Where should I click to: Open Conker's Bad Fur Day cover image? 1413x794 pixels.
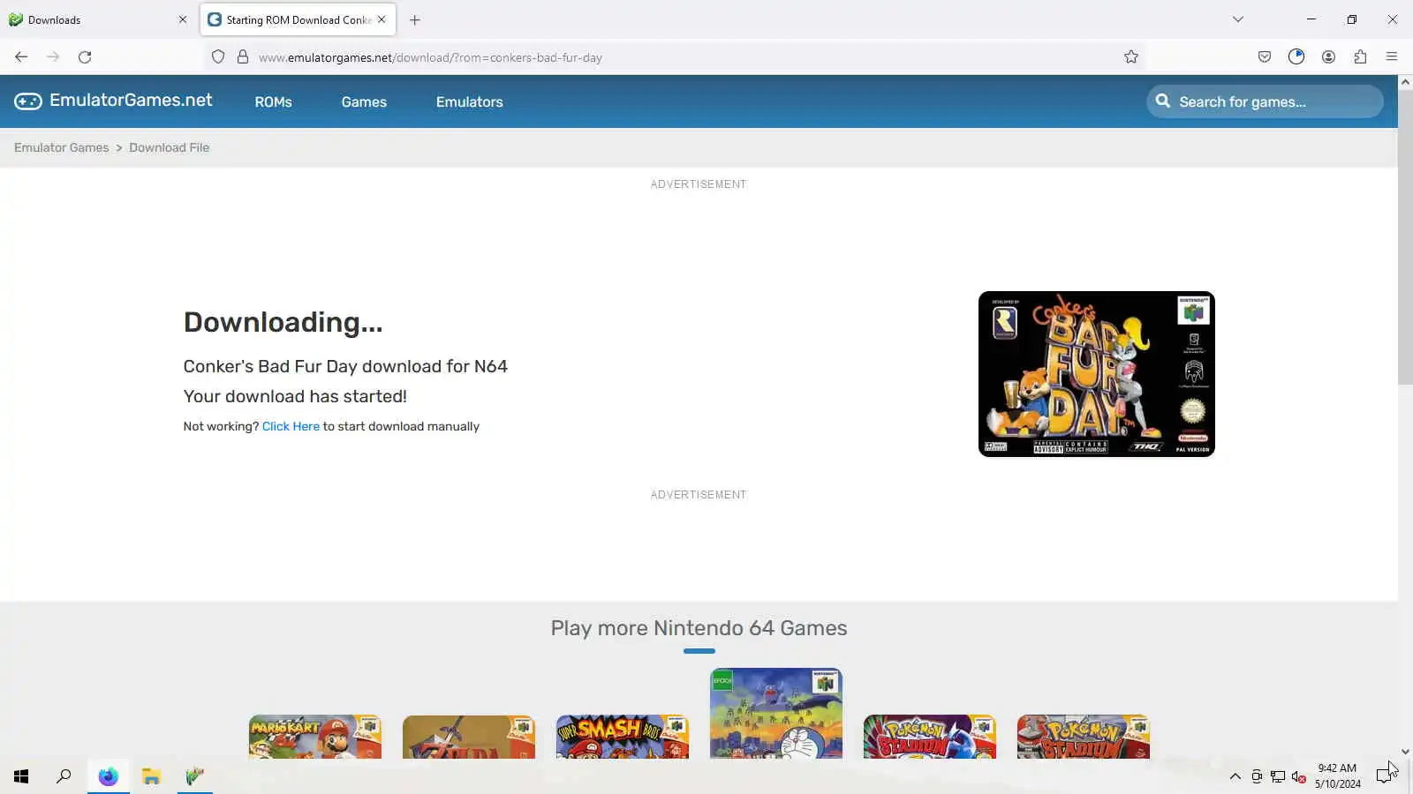click(1097, 374)
